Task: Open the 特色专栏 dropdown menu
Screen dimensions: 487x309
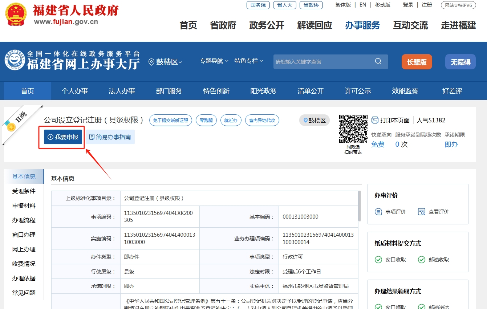Action: [x=249, y=61]
